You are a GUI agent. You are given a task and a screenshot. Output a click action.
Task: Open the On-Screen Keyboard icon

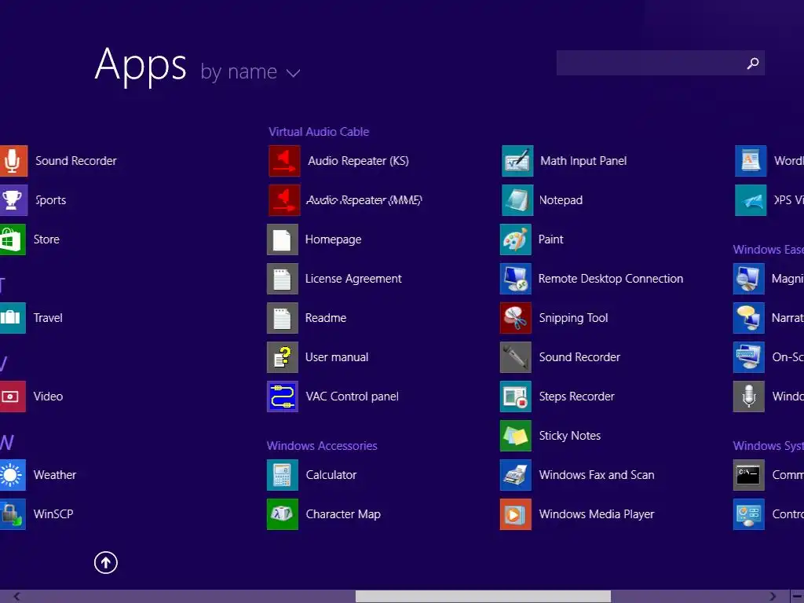[x=749, y=357]
